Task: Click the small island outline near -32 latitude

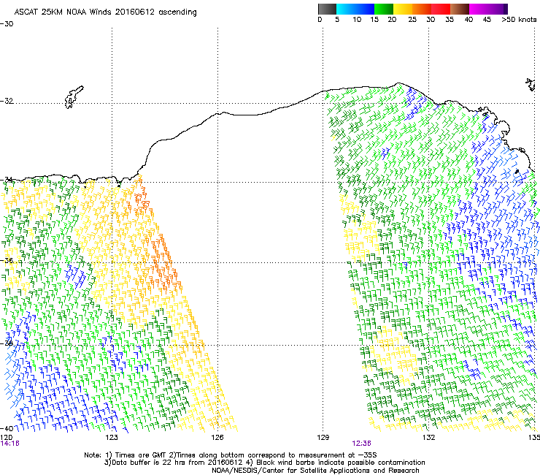Action: [74, 97]
